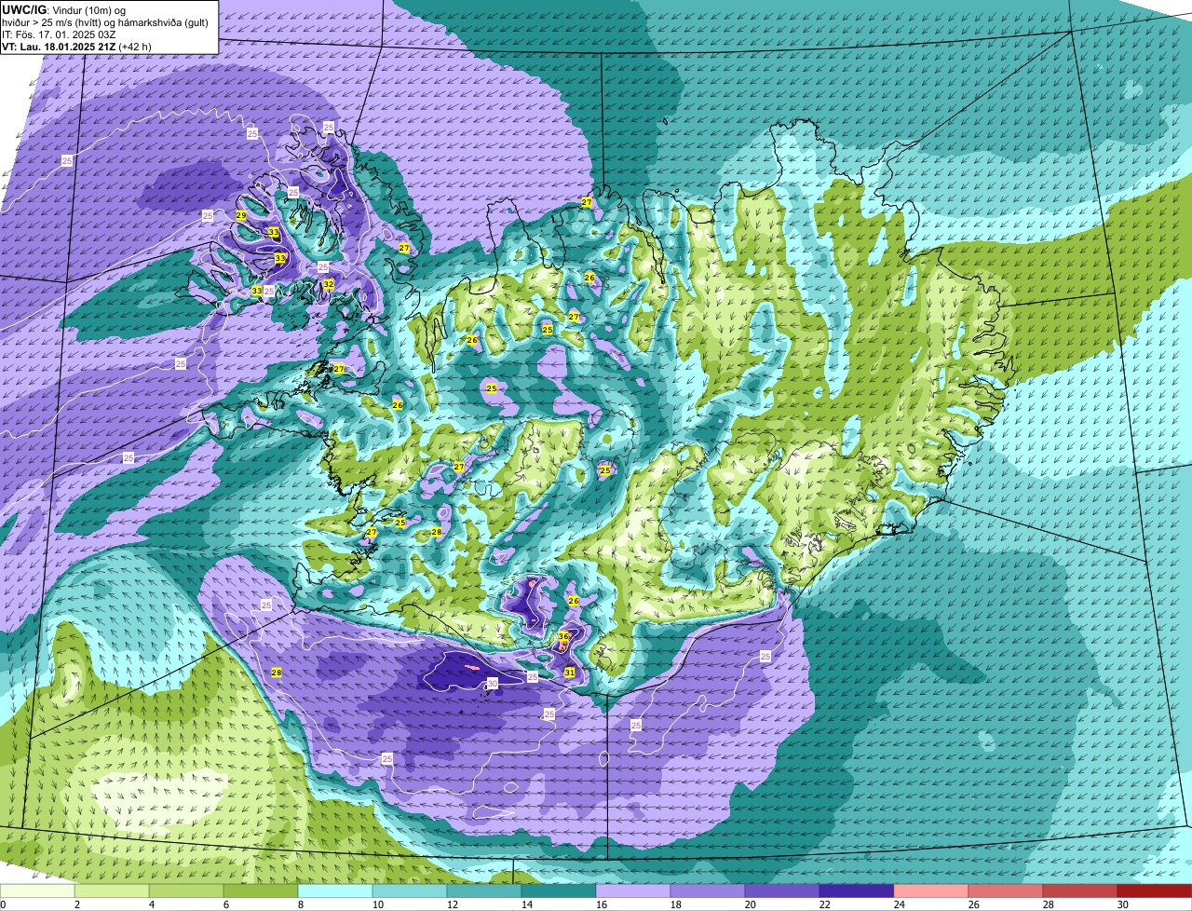Click the legend scale value 14

(525, 904)
